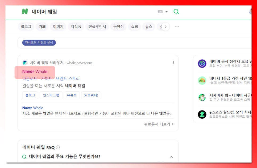Switch to the 뉴스 search tab
Viewport: 257px width, 168px height.
pyautogui.click(x=149, y=26)
